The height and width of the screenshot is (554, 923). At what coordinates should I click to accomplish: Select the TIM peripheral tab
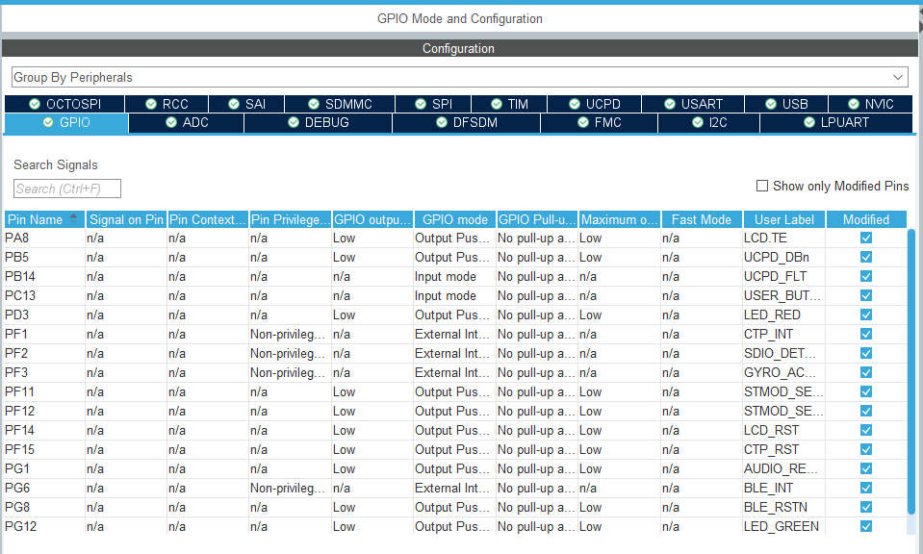click(x=507, y=104)
